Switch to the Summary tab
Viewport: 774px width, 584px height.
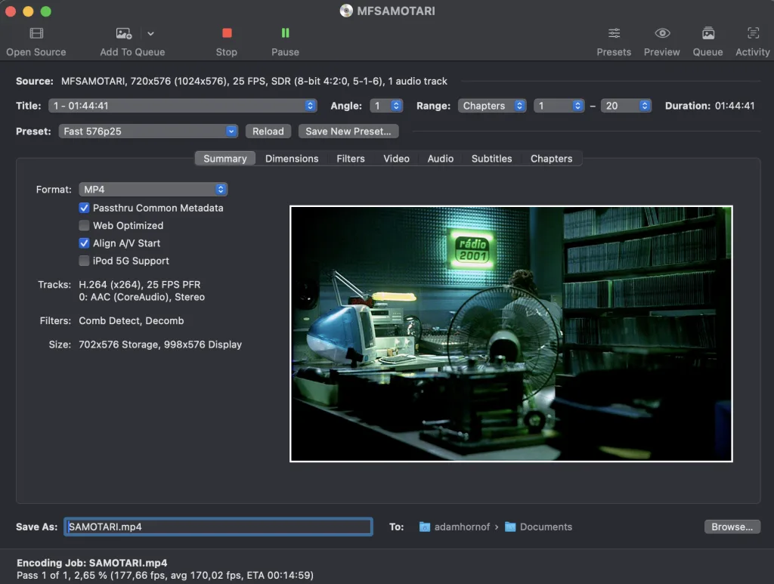(225, 159)
